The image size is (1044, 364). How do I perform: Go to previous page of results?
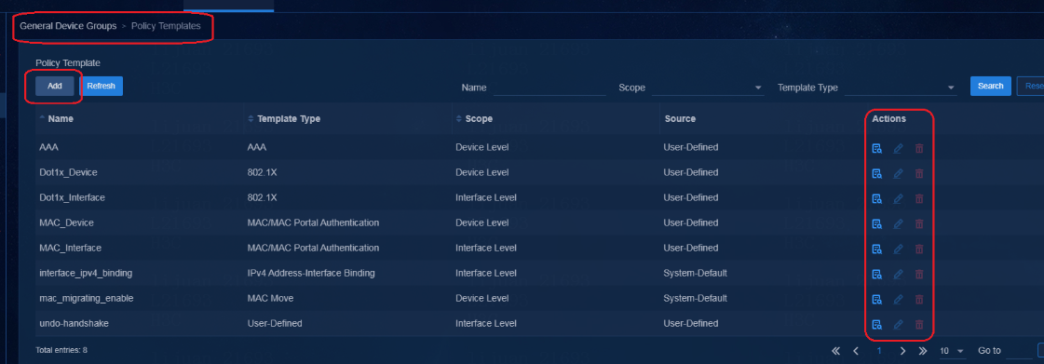856,351
